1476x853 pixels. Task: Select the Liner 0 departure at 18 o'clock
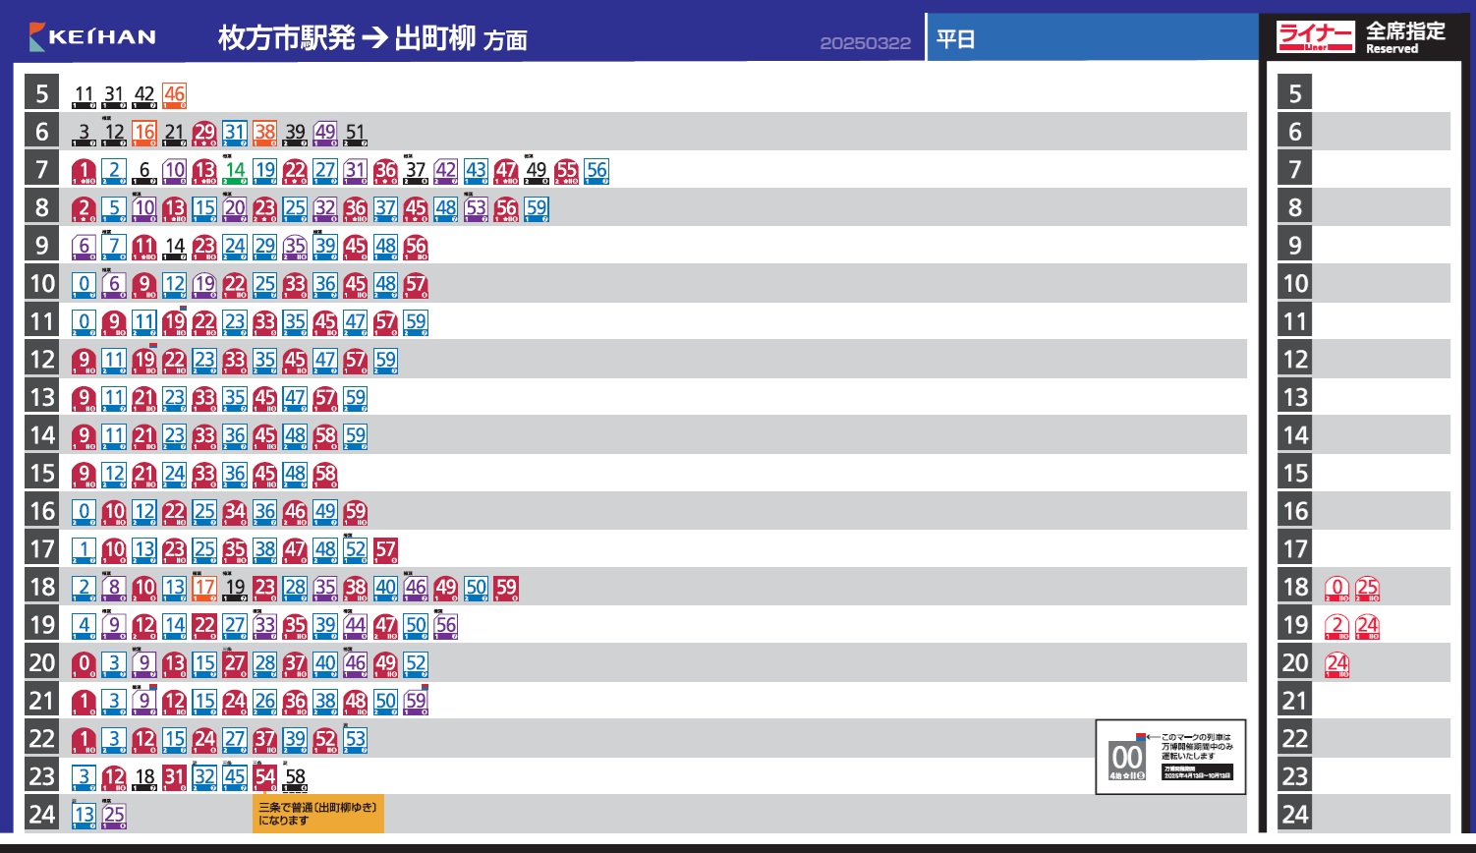1336,590
